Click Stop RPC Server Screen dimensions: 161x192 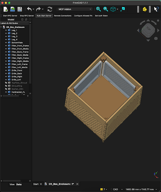tap(27, 16)
